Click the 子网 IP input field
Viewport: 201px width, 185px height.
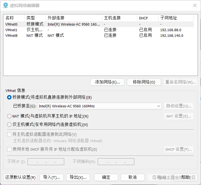pyautogui.click(x=46, y=162)
